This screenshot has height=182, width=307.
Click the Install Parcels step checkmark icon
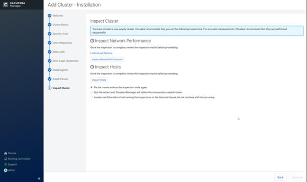[x=50, y=79]
